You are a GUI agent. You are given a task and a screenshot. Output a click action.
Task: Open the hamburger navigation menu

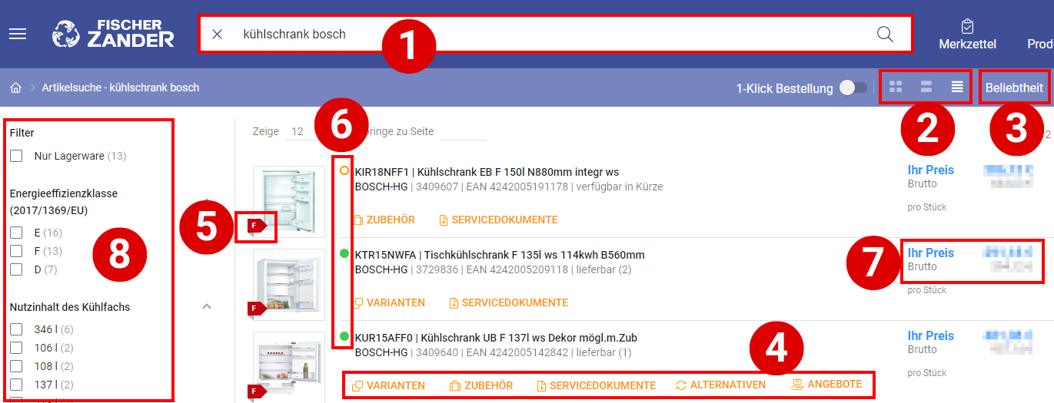tap(17, 35)
